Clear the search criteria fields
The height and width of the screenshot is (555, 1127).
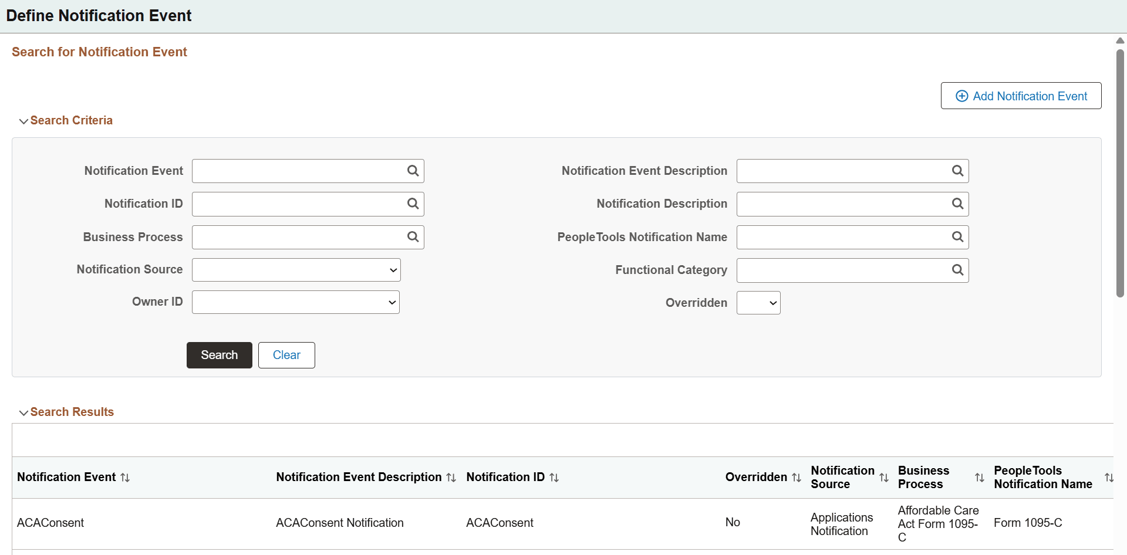point(286,355)
